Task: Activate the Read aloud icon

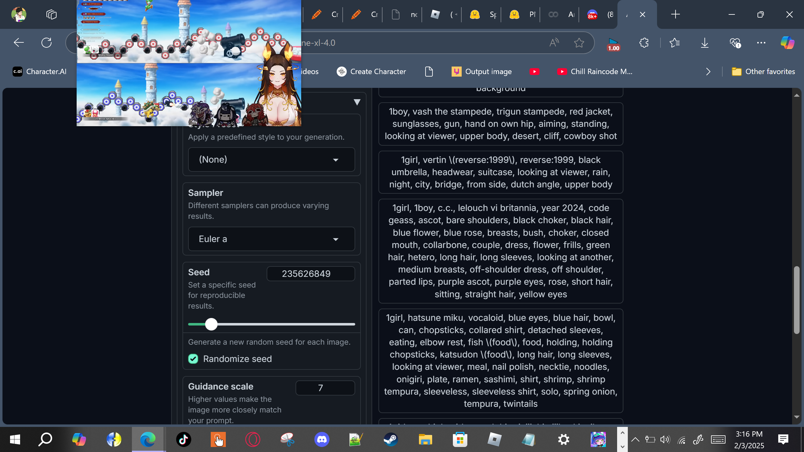Action: 554,43
